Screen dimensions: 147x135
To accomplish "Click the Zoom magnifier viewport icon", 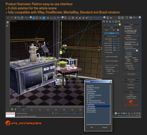I will pos(132,113).
